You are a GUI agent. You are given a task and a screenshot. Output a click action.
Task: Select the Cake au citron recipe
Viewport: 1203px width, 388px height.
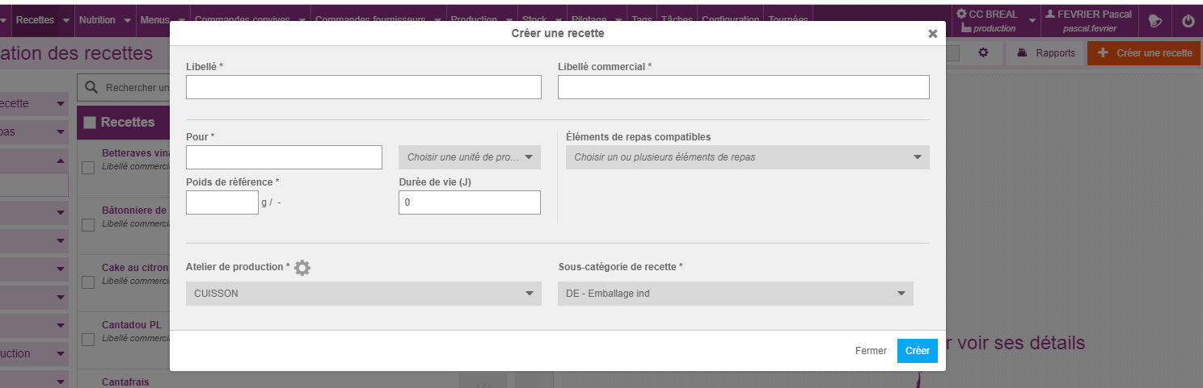click(135, 267)
